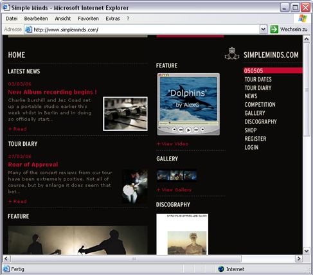Click the Windows flag logo in menu bar
This screenshot has height=275, width=313.
303,19
